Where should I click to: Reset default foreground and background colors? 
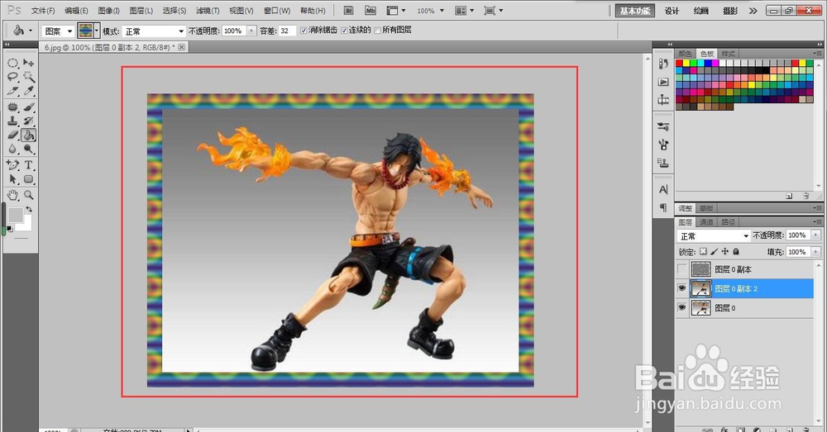pyautogui.click(x=9, y=229)
